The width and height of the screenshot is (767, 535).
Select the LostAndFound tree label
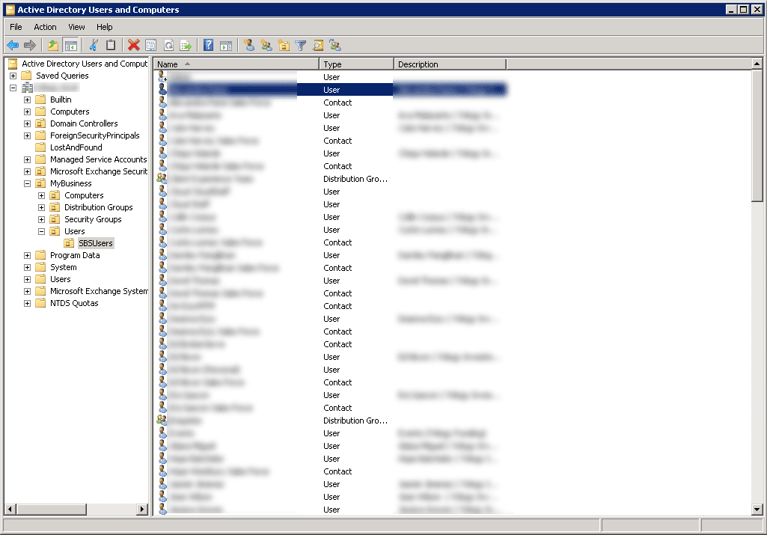[76, 147]
